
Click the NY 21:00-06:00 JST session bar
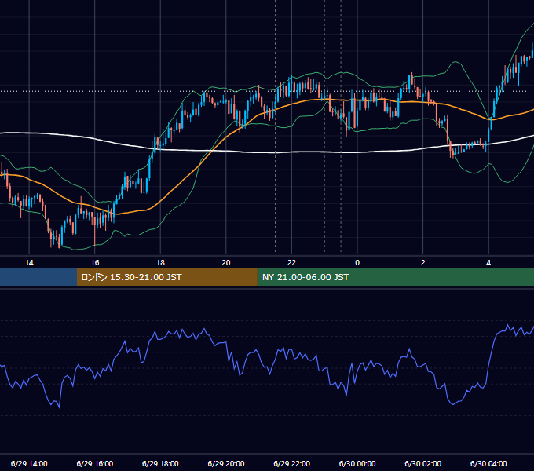point(395,277)
